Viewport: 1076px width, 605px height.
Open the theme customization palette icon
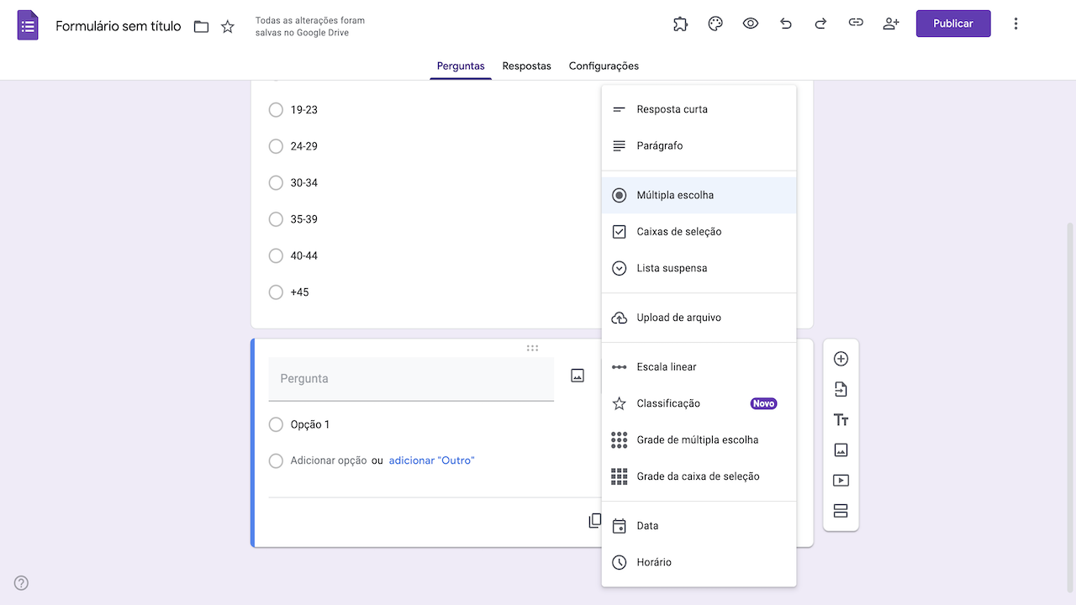pyautogui.click(x=715, y=24)
